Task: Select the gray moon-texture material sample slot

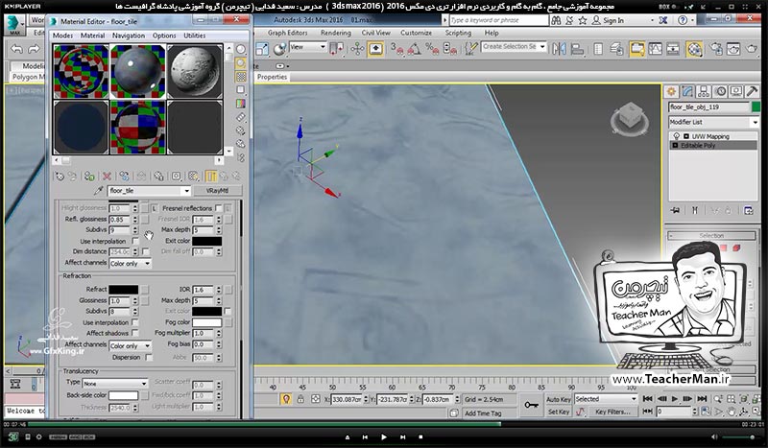Action: point(195,72)
